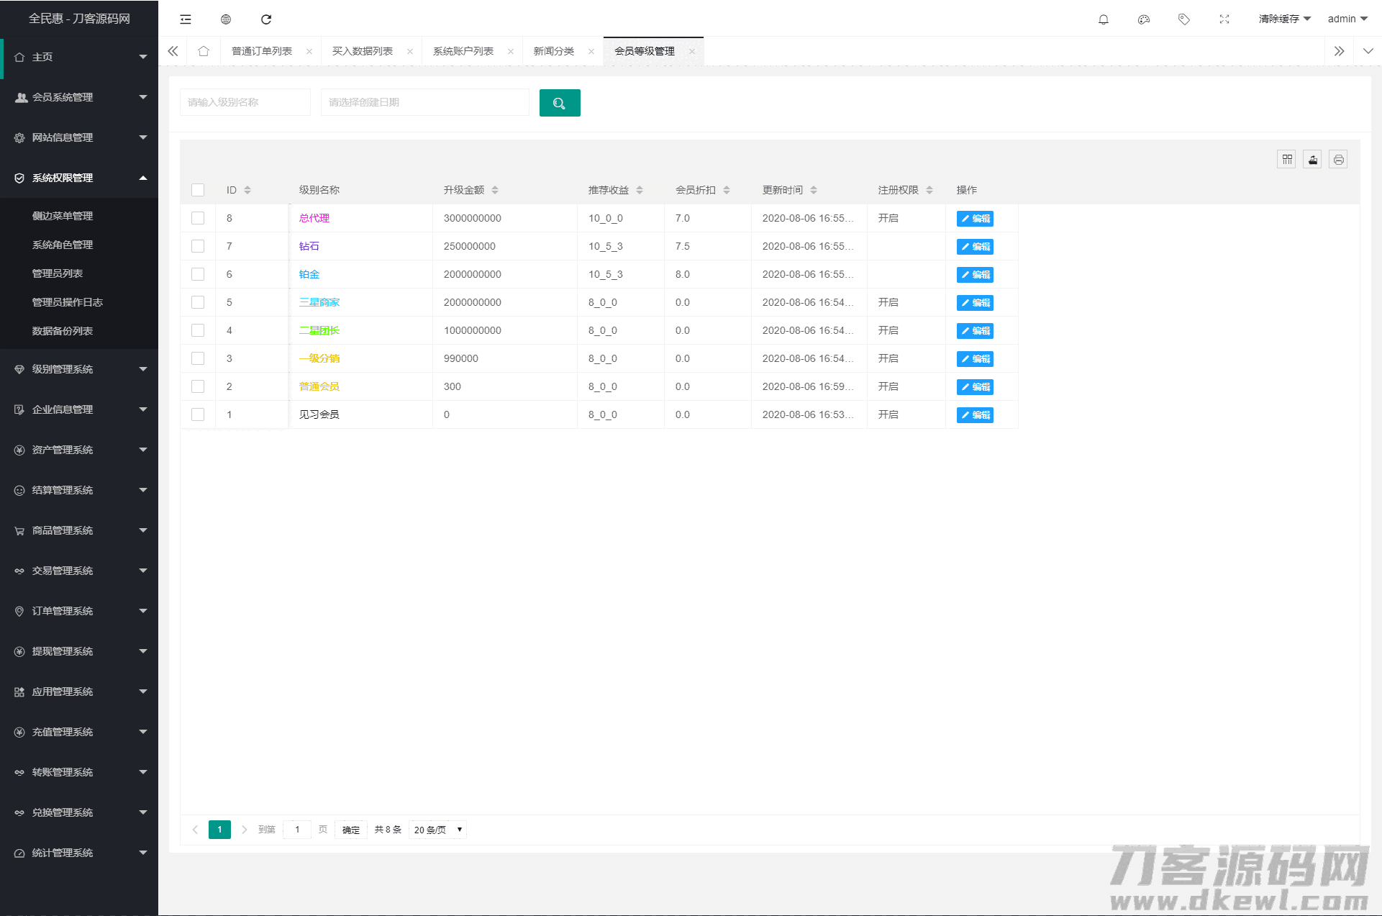The width and height of the screenshot is (1382, 916).
Task: Switch to the 新闻分类 tab
Action: (x=553, y=51)
